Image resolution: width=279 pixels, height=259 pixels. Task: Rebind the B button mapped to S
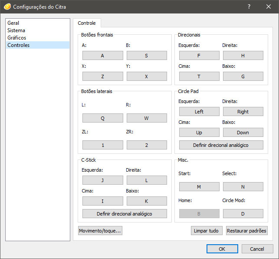[x=147, y=56]
